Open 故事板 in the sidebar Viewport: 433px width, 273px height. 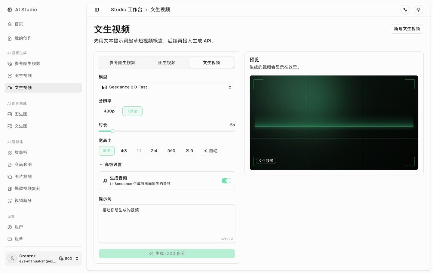click(43, 153)
